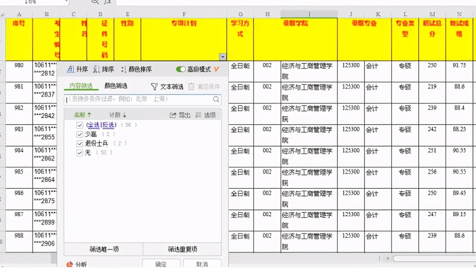Select the ascending sort (升序) option
Screen dimensions: 476x268
pyautogui.click(x=79, y=69)
